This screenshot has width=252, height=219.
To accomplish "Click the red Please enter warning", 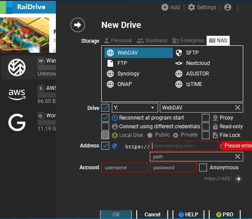I will 236,146.
